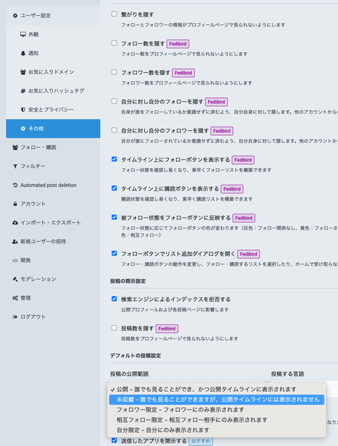Click the おすすめ badge beside 送信したアプリを開示する
The height and width of the screenshot is (446, 338).
[201, 441]
